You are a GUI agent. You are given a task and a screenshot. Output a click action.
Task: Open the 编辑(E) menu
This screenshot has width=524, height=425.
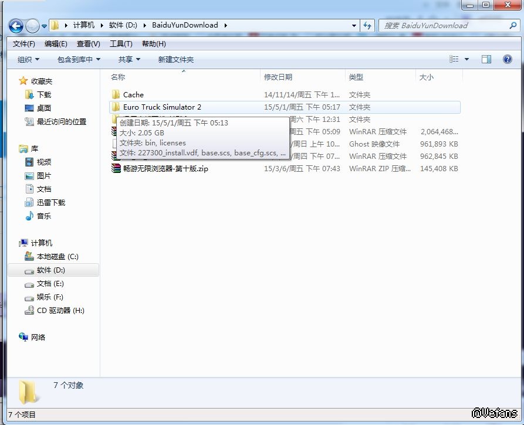[x=56, y=44]
